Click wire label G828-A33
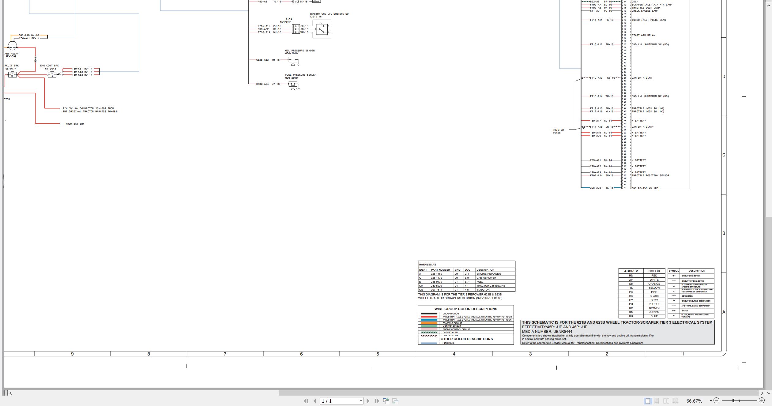The height and width of the screenshot is (406, 772). pos(262,60)
